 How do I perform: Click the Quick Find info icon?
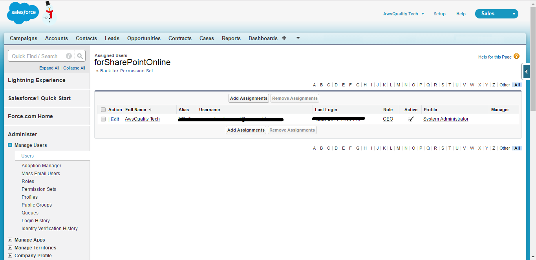tap(69, 56)
